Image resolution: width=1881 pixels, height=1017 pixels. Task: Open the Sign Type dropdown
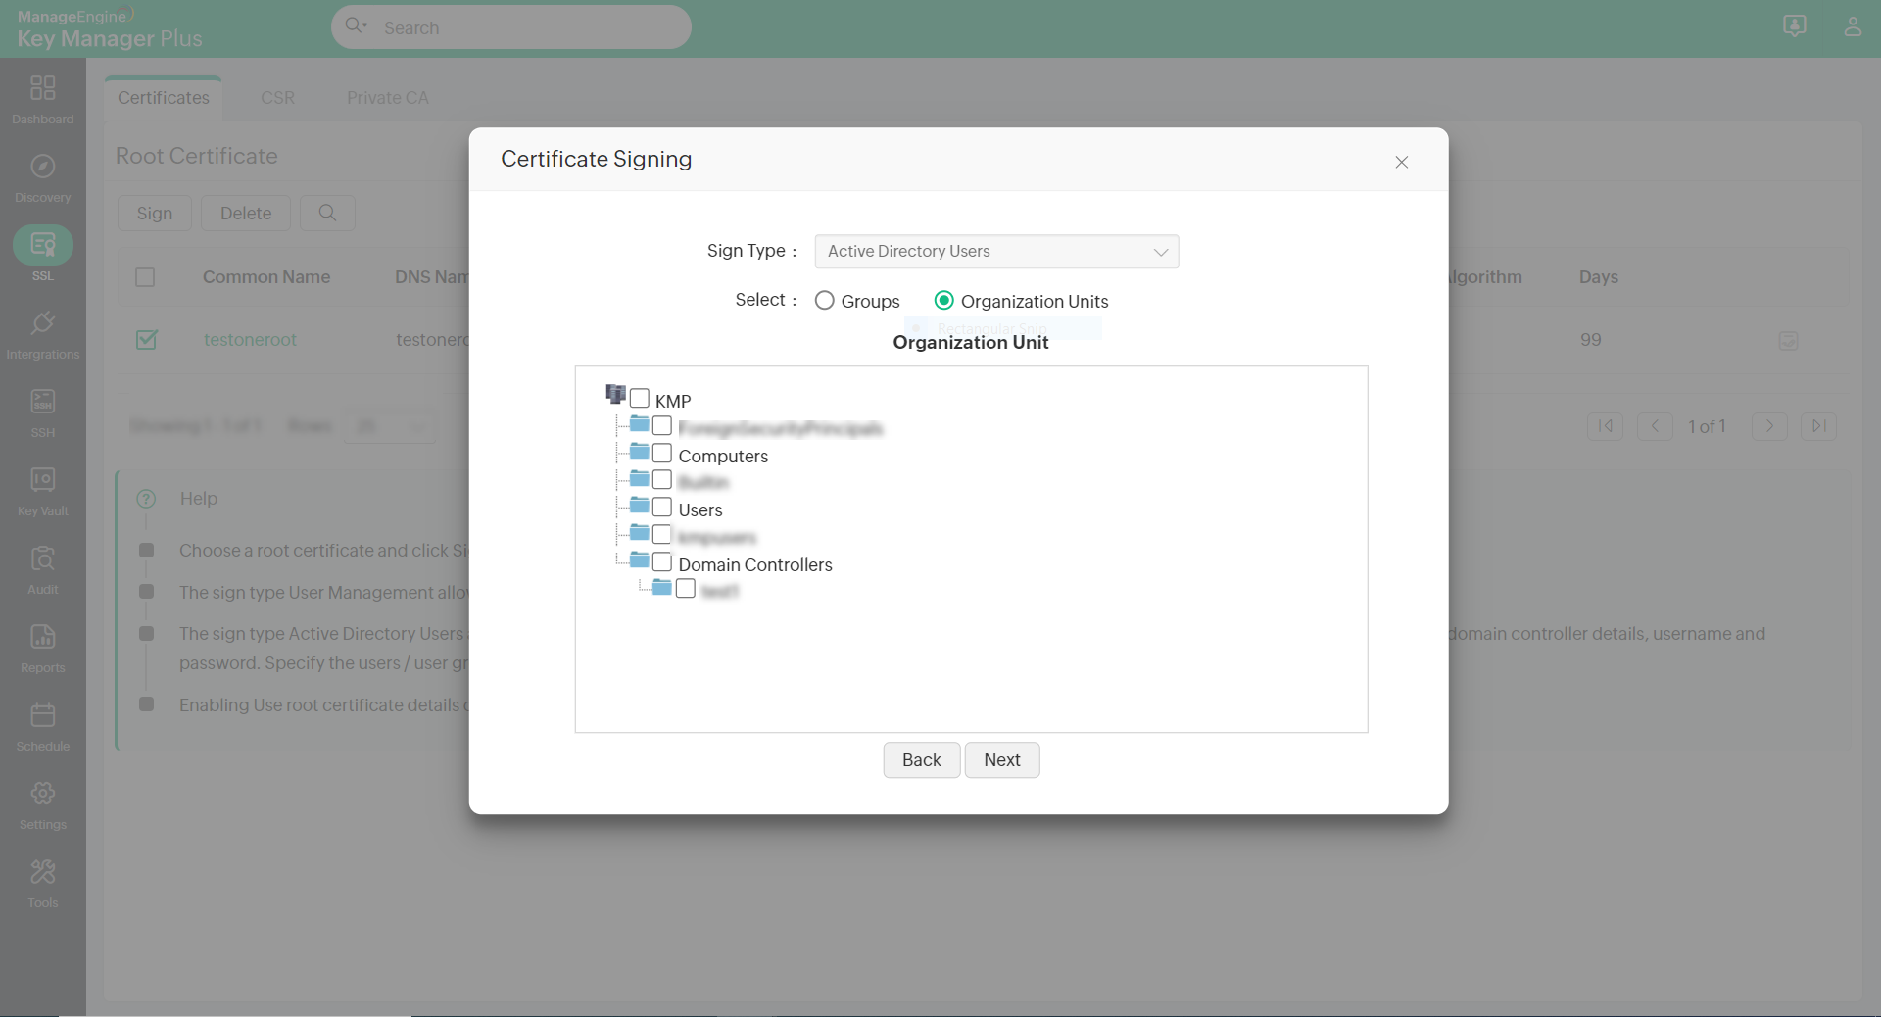pyautogui.click(x=996, y=252)
